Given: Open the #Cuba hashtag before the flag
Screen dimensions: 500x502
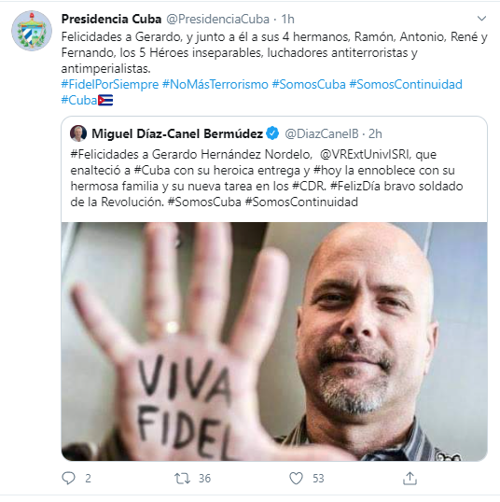Looking at the screenshot, I should [79, 100].
